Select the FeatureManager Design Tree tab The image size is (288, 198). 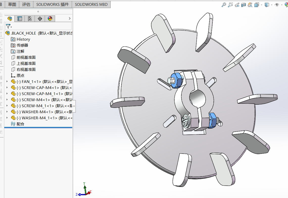click(x=10, y=18)
